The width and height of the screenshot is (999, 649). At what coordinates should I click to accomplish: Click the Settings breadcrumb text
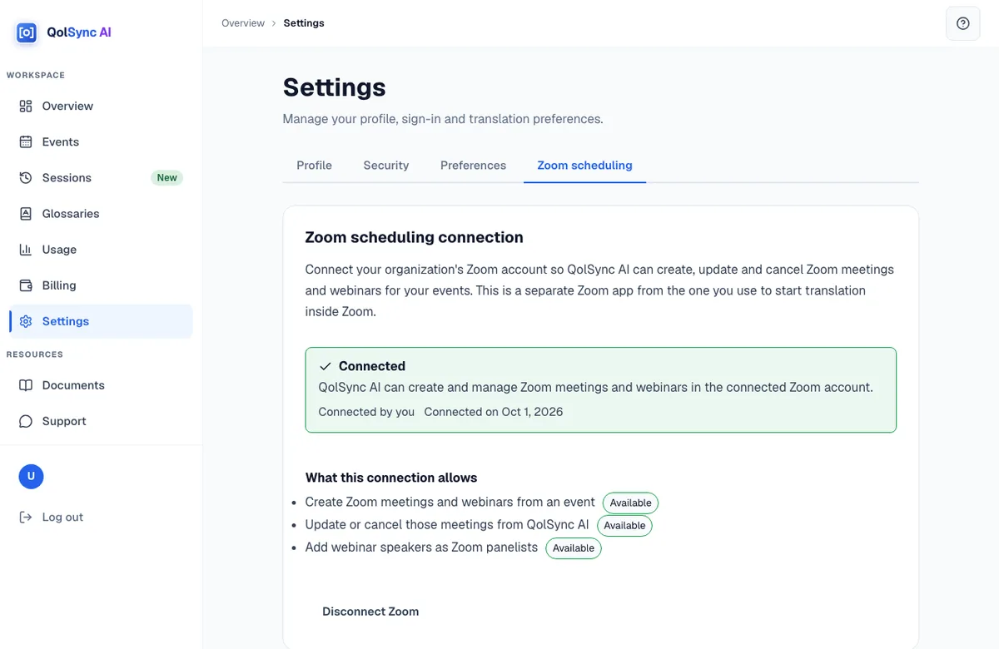pos(304,23)
